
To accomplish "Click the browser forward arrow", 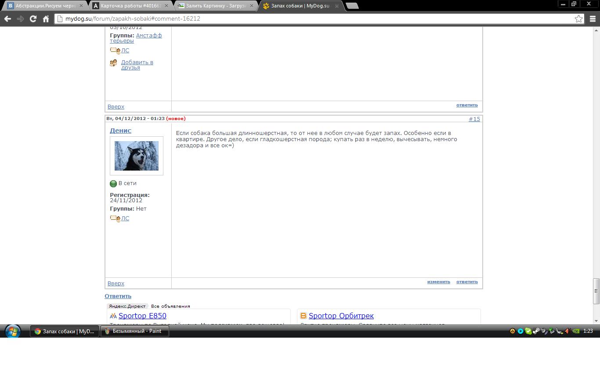I will tap(20, 18).
